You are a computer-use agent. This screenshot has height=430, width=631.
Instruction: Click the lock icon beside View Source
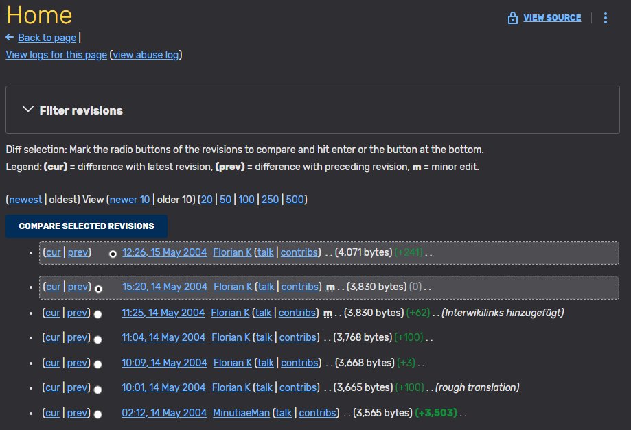512,18
